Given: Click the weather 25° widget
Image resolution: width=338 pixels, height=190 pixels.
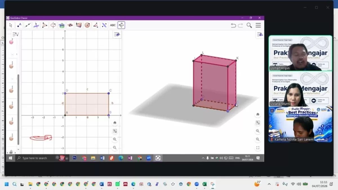Looking at the screenshot, I should pos(257,184).
